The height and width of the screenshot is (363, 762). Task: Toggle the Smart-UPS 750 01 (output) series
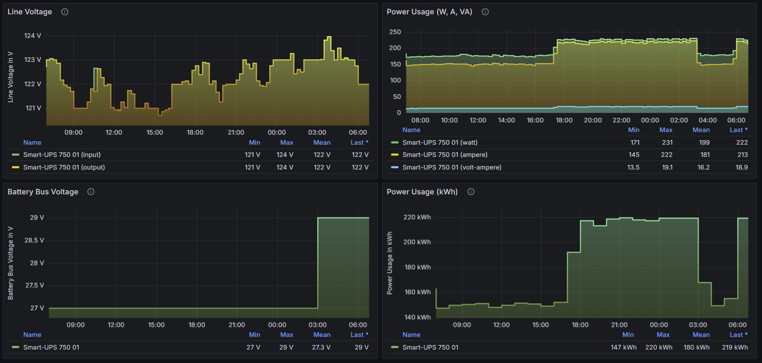point(64,167)
